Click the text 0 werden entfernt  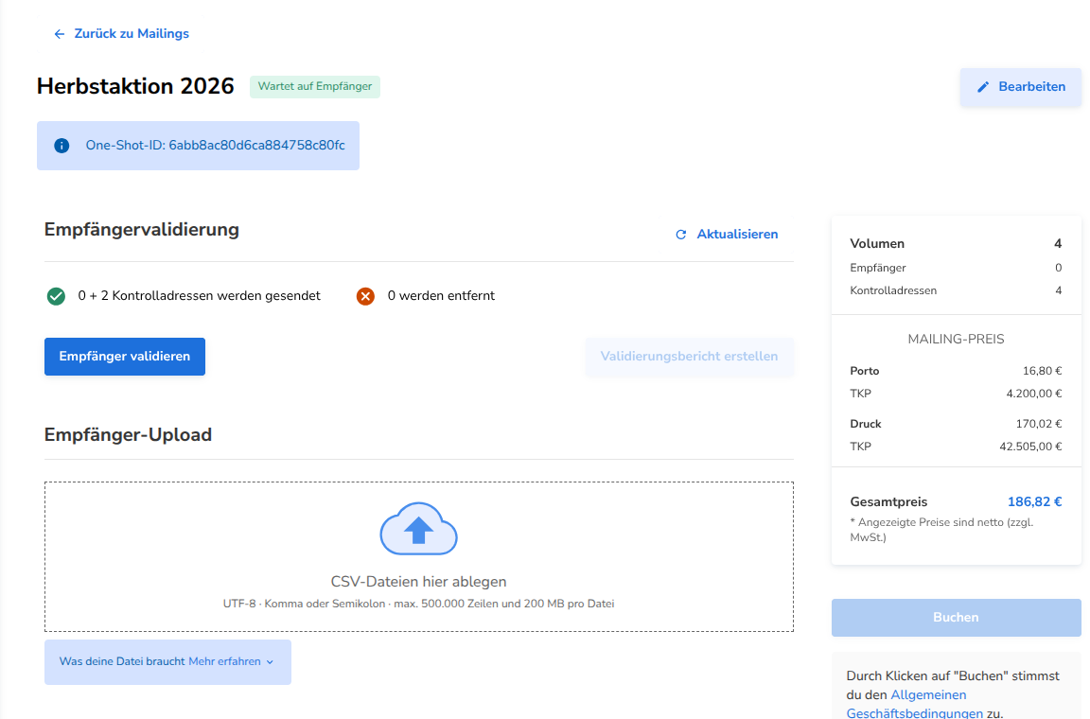click(x=442, y=296)
